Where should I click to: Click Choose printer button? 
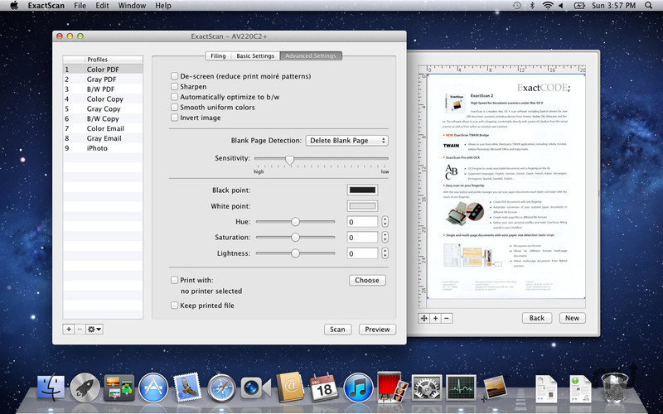tap(367, 280)
